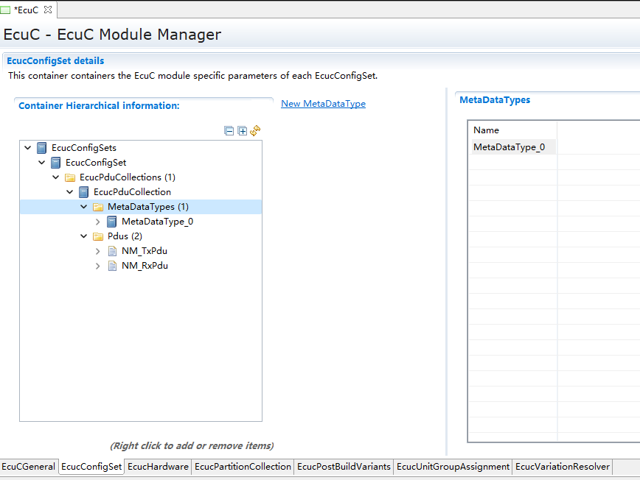Click the NM_TxPdu document icon
Viewport: 640px width, 480px height.
click(x=113, y=251)
